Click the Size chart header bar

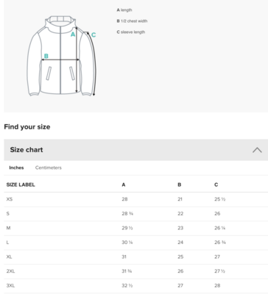136,150
